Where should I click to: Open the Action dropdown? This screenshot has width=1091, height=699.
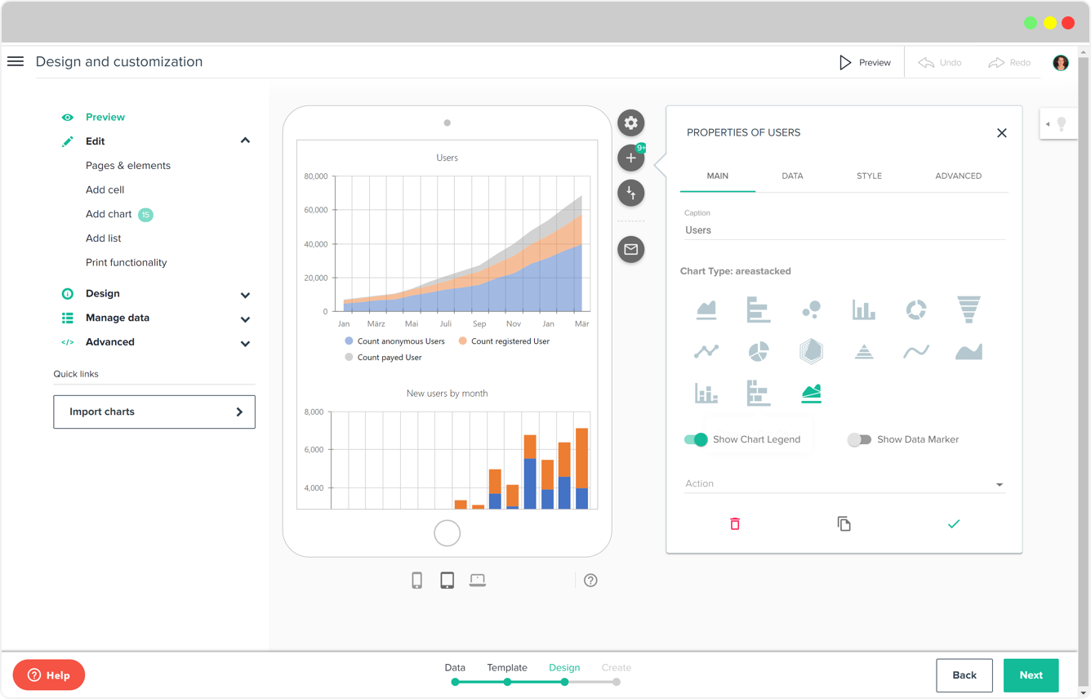coord(844,484)
